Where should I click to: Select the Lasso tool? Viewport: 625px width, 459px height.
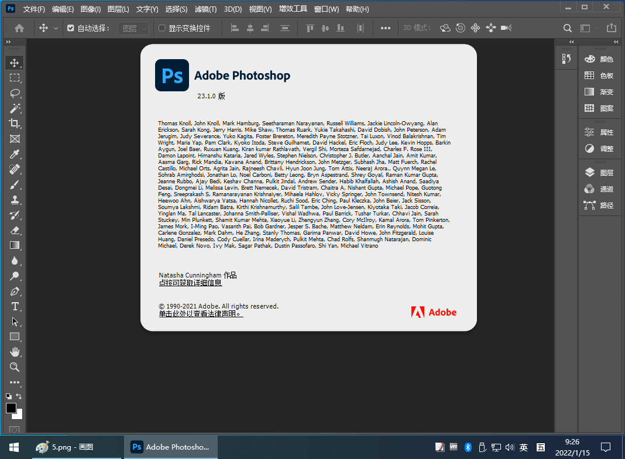click(15, 93)
